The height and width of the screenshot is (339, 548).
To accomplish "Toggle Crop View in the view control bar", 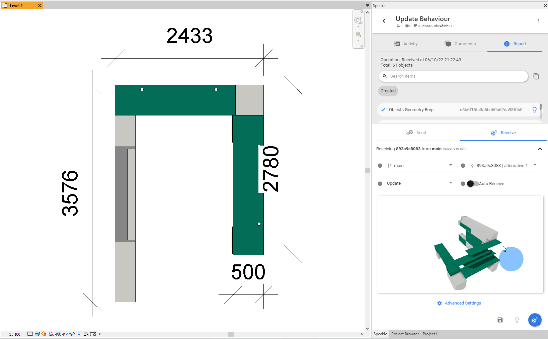I will [x=58, y=334].
